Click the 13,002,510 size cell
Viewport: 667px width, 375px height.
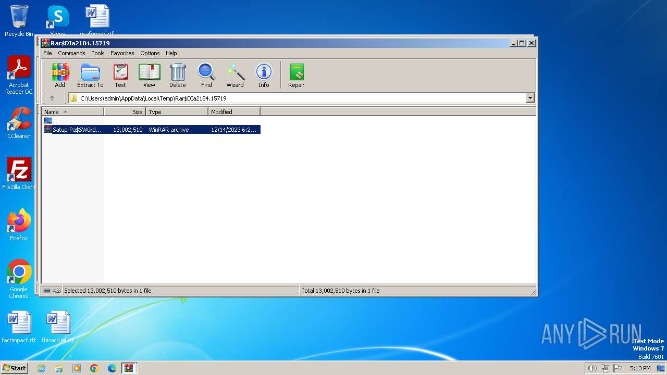(x=128, y=130)
